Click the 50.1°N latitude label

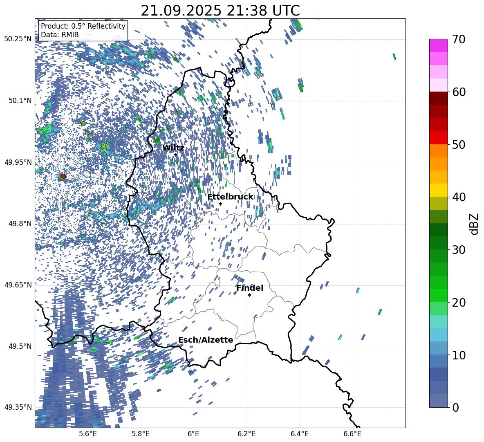click(x=20, y=101)
